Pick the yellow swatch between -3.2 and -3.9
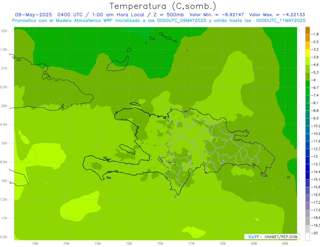320x247 pixels. [307, 53]
